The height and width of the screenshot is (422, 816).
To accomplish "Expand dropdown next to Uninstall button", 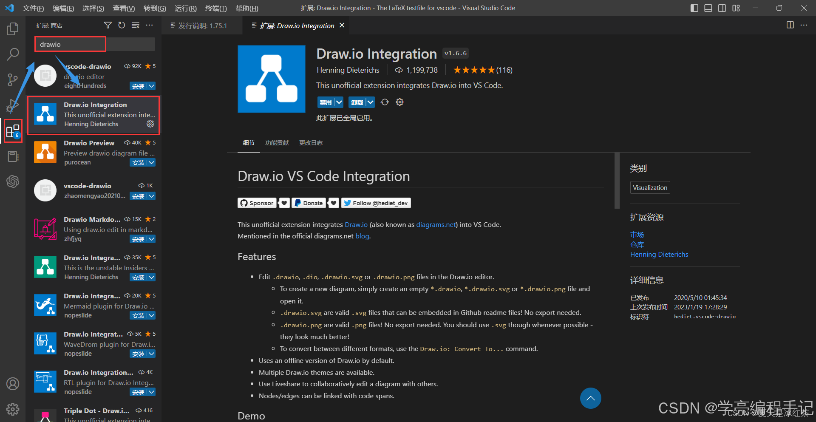I will pos(370,102).
